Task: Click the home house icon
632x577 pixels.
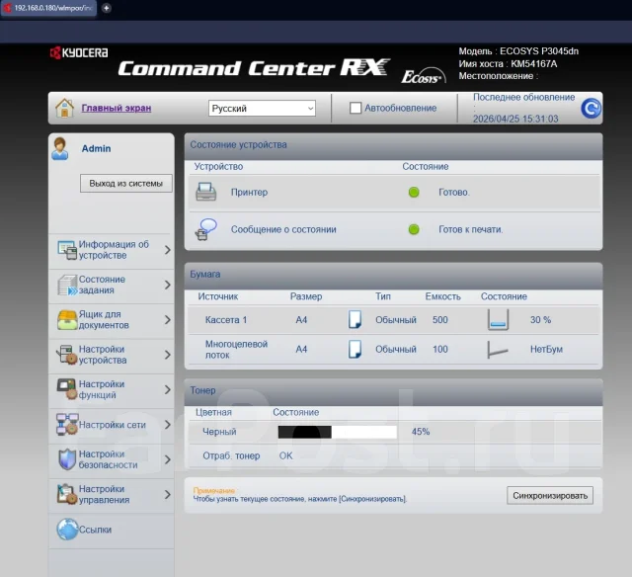Action: click(x=64, y=108)
